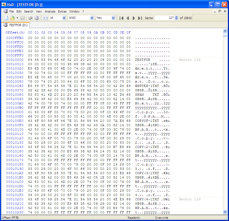Click the Sector 129 label
Screen dimensions: 229x221
pos(189,199)
